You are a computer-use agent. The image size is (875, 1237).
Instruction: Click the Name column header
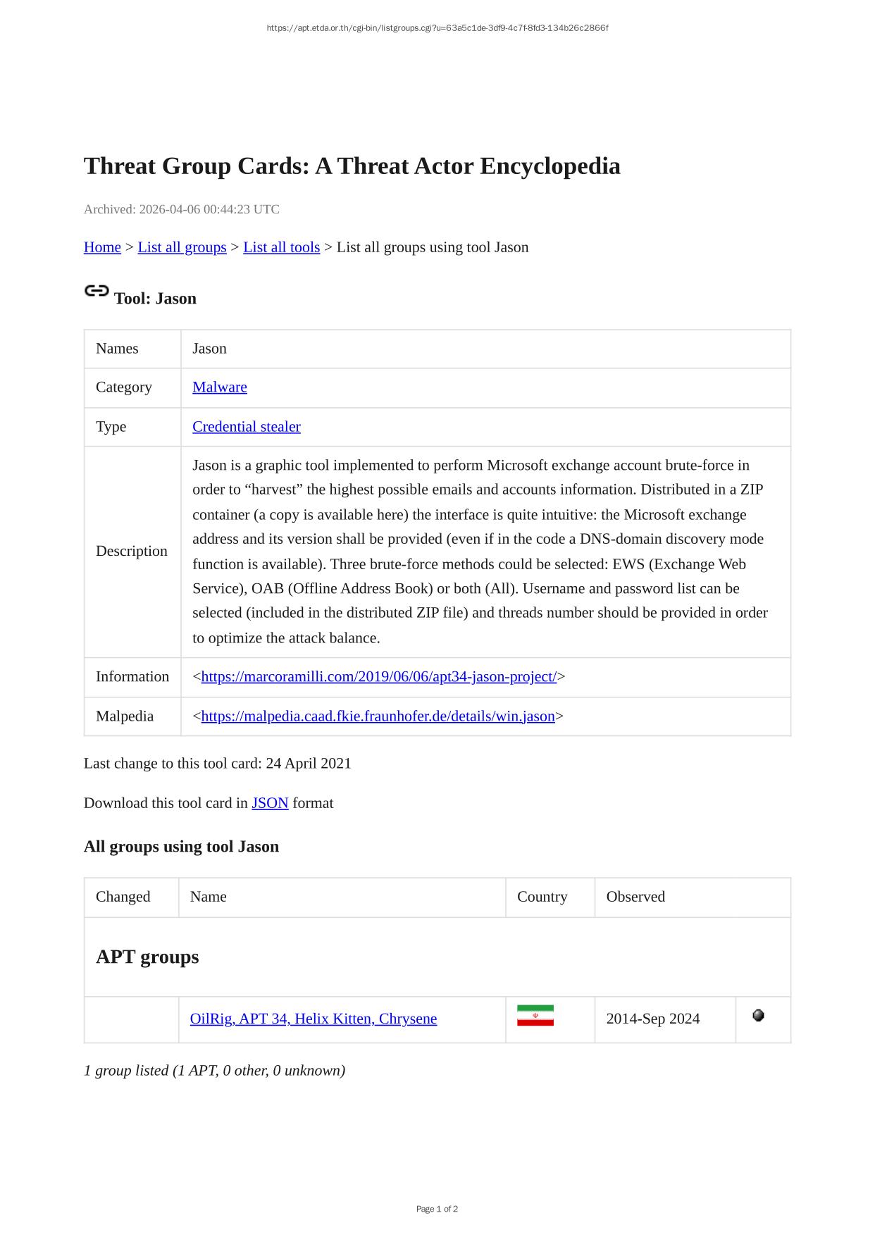(209, 897)
